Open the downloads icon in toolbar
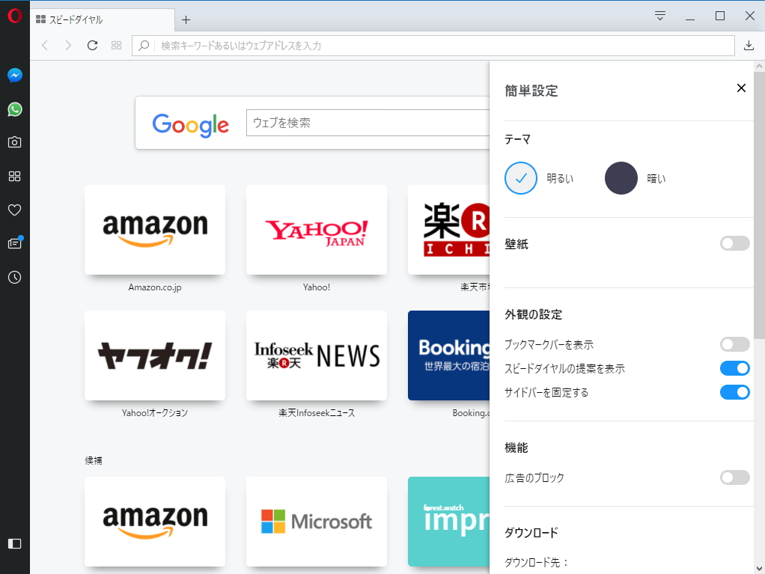 [749, 46]
